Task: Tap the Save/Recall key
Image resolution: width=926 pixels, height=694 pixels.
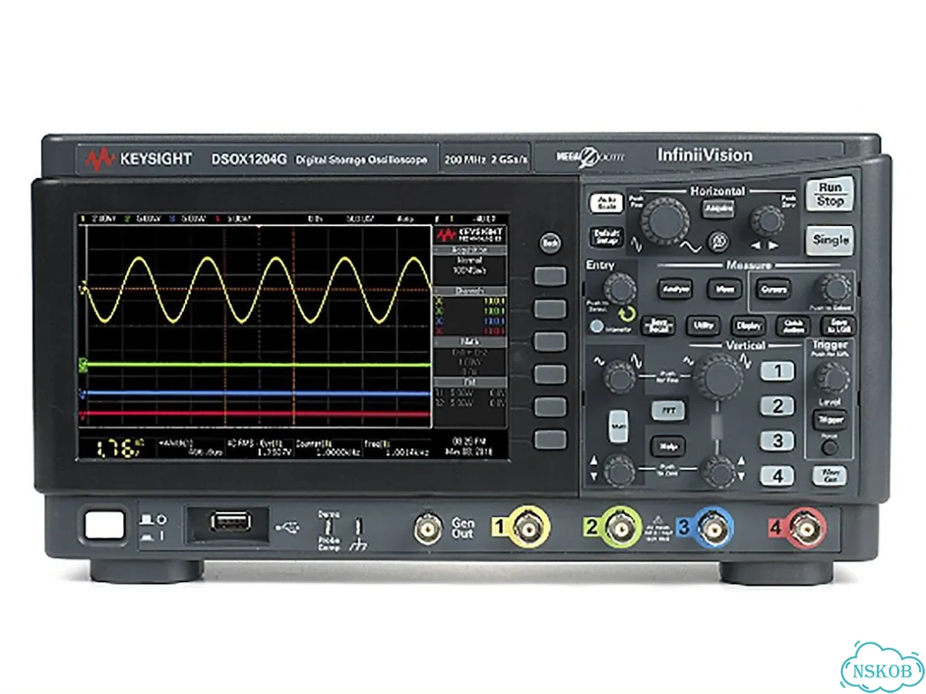Action: click(658, 325)
